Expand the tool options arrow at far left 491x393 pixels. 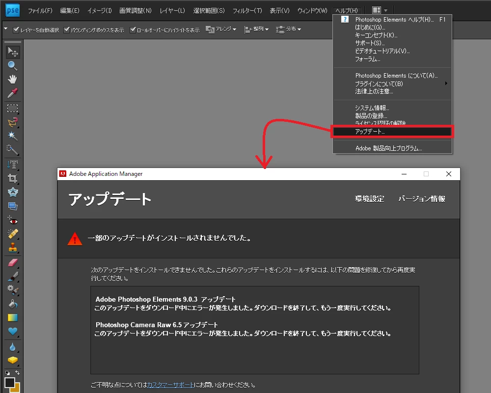click(x=5, y=29)
